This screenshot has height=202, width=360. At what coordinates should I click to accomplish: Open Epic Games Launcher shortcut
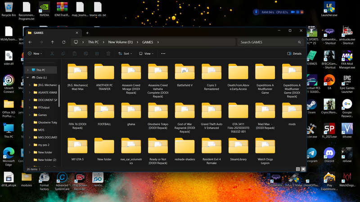pos(347,84)
